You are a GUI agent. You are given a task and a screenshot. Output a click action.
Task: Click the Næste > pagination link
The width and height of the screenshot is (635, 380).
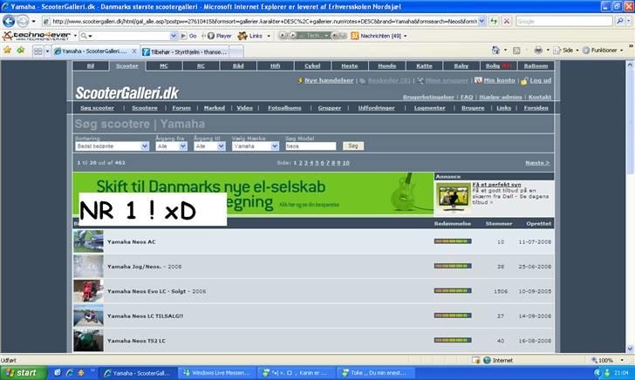tap(536, 163)
